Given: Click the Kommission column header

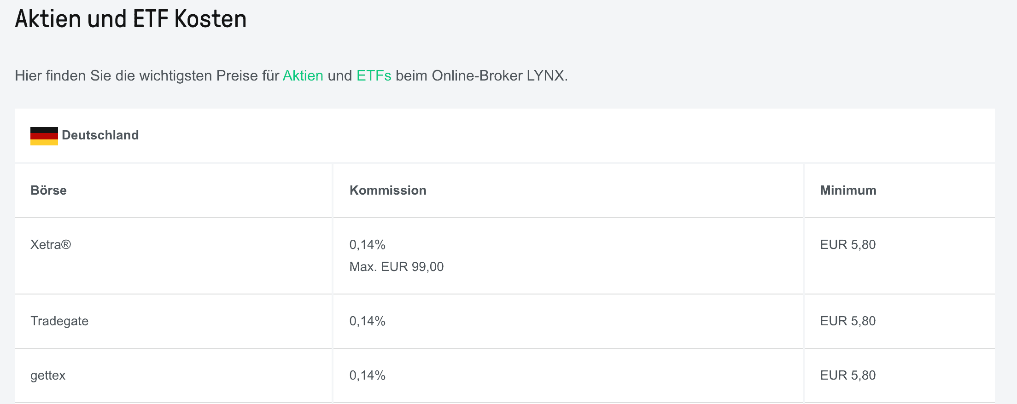Looking at the screenshot, I should (388, 190).
